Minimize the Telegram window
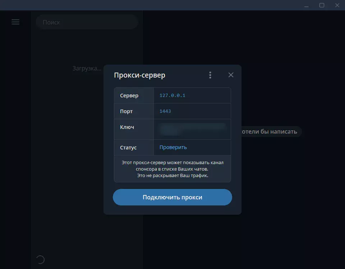The image size is (345, 269). [306, 5]
